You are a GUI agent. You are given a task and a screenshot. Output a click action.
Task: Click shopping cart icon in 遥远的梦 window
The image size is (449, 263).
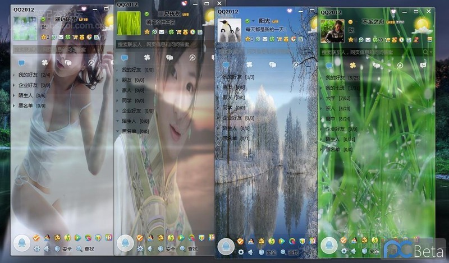(75, 37)
